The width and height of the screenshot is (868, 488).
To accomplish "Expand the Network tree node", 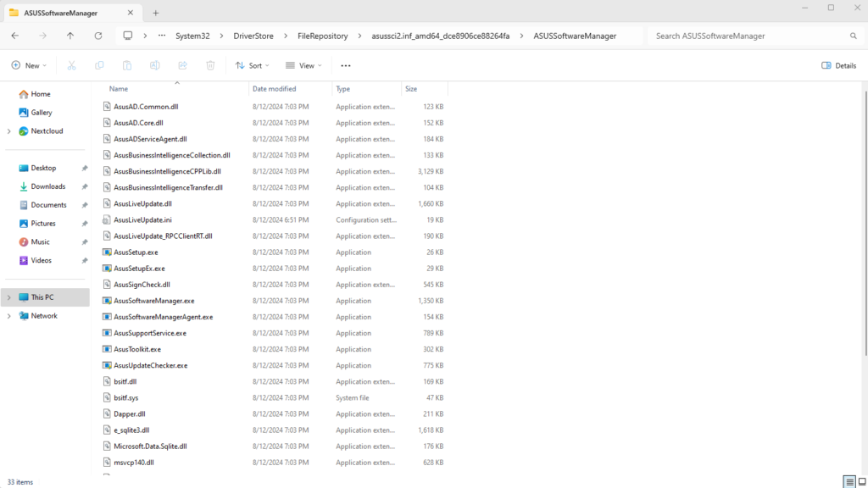I will coord(8,316).
